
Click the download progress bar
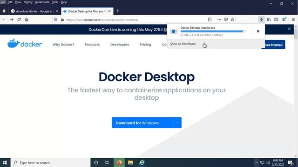(x=213, y=31)
